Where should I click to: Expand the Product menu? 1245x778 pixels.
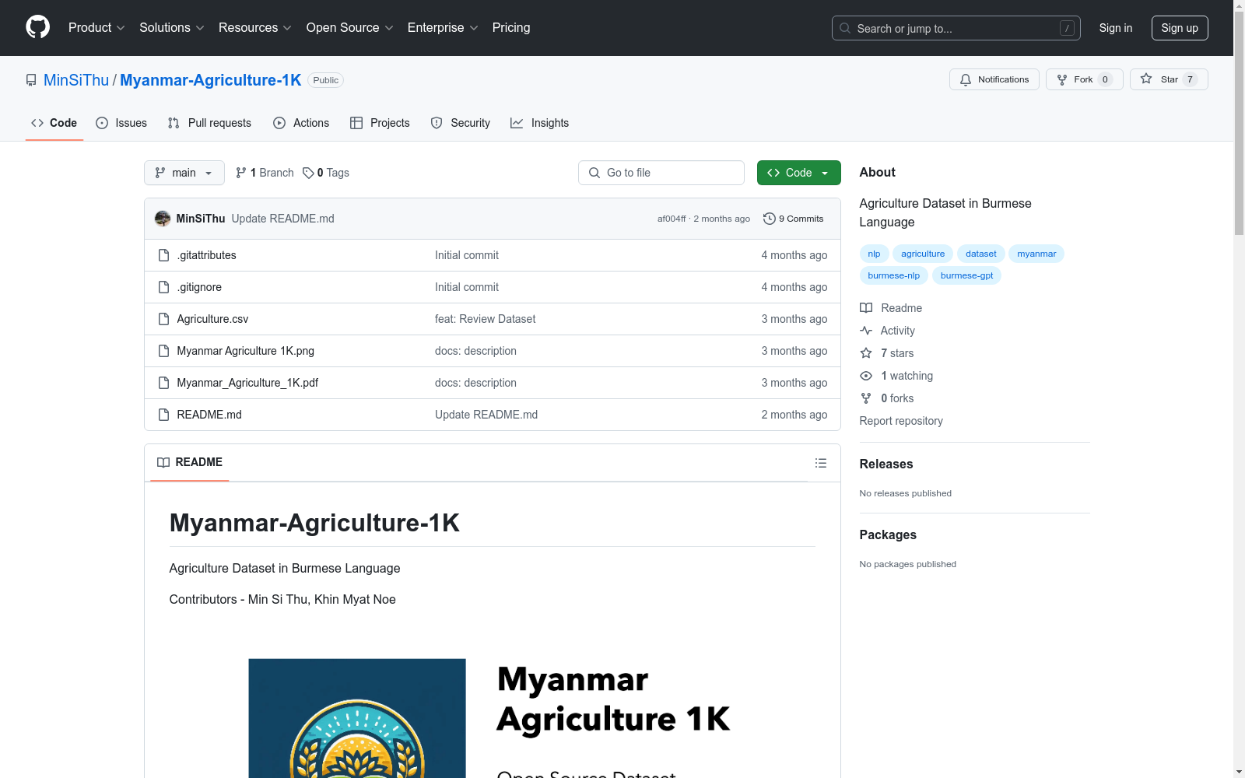pyautogui.click(x=96, y=27)
